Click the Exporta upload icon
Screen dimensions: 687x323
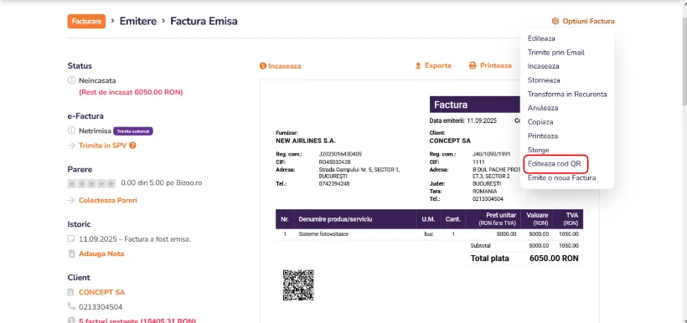418,65
